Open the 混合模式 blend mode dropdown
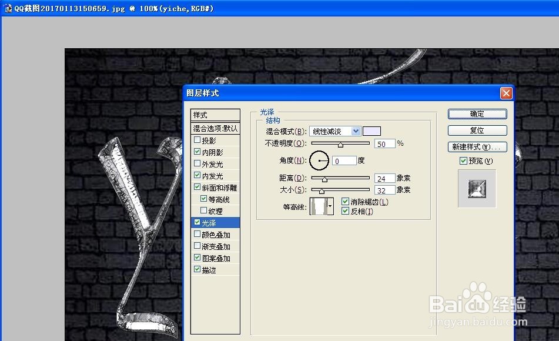The height and width of the screenshot is (341, 559). point(335,131)
